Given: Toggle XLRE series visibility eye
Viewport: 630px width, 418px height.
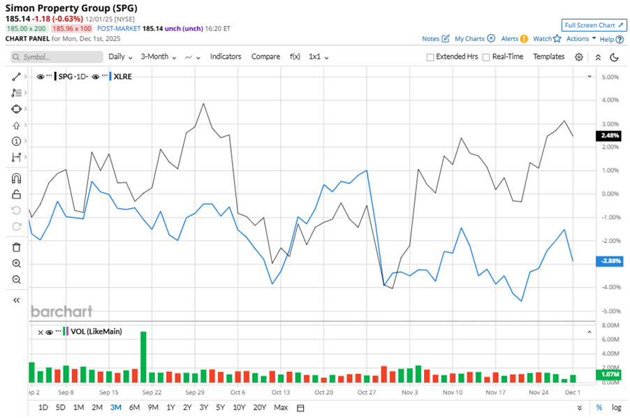Looking at the screenshot, I should point(95,77).
